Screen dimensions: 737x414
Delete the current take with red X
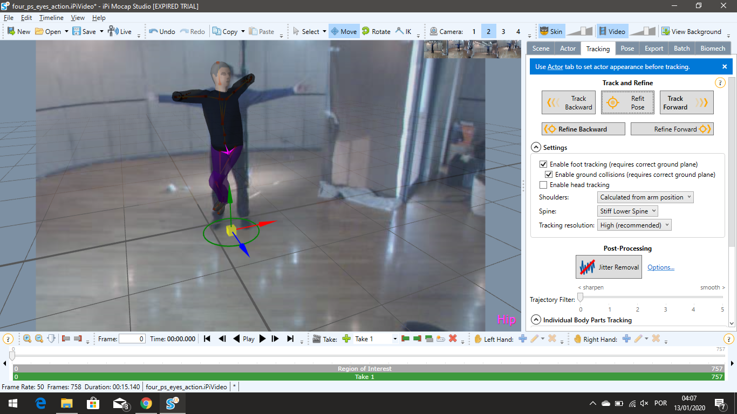453,339
